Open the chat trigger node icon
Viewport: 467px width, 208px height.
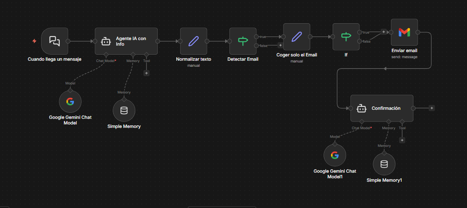54,41
